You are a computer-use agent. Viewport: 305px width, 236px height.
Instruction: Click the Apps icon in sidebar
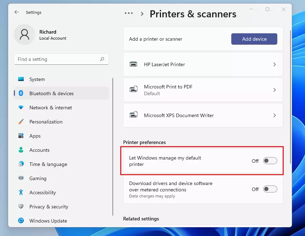pyautogui.click(x=21, y=136)
